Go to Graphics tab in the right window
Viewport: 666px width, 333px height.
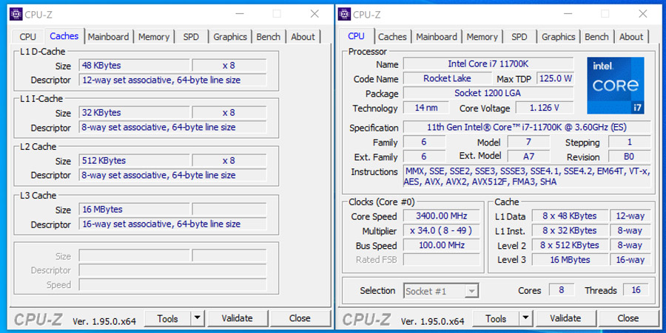559,37
